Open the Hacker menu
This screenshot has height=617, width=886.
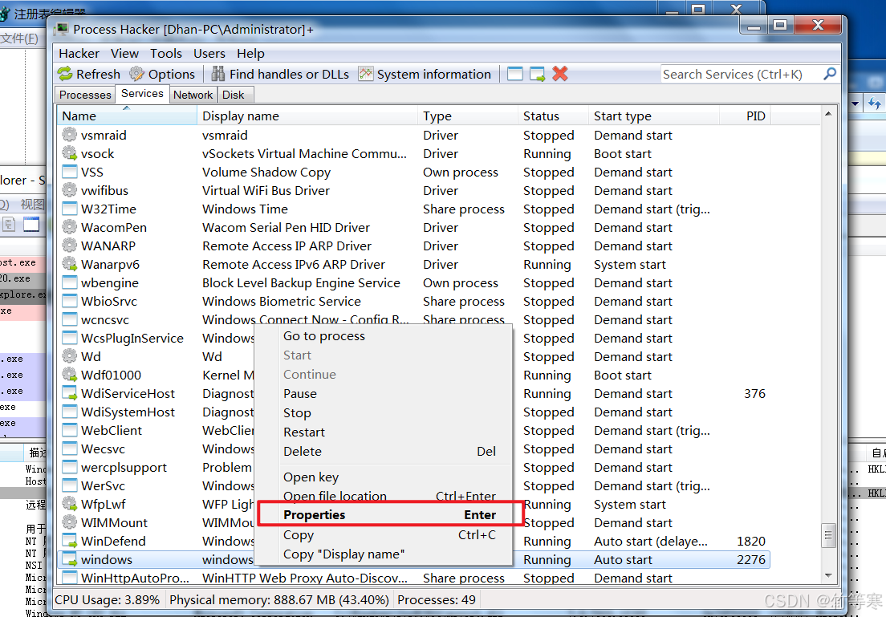(x=79, y=54)
